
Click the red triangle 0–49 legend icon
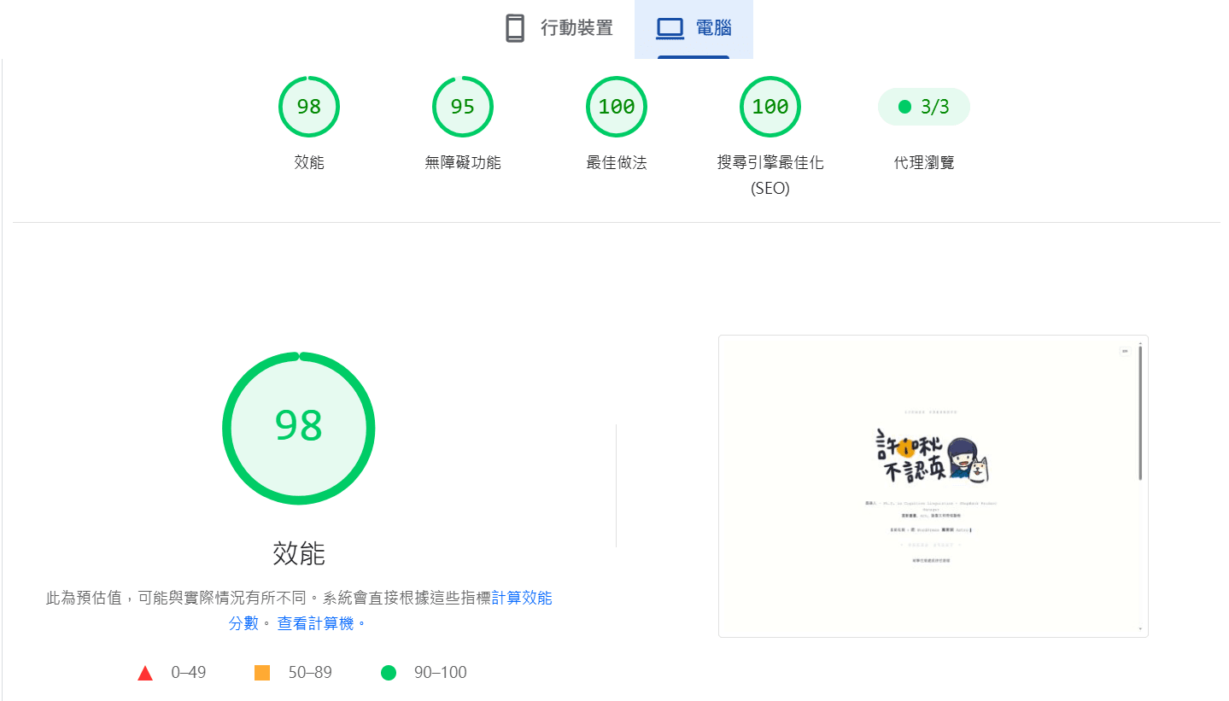145,673
